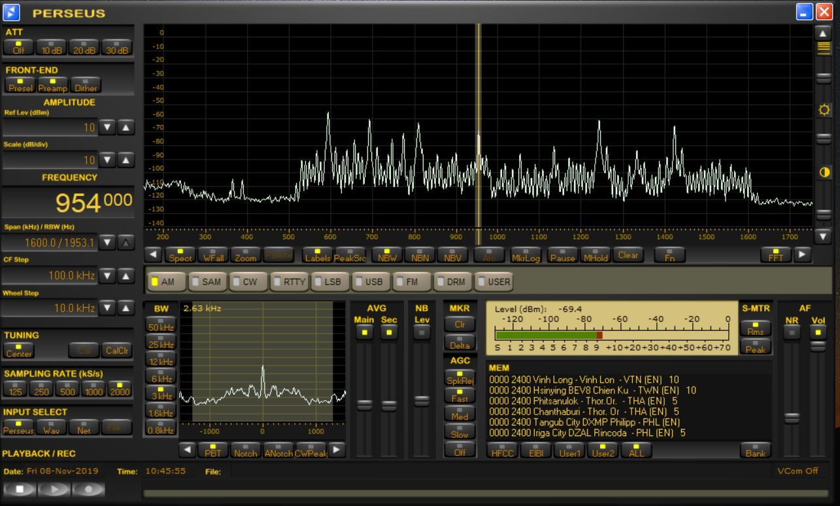Click the contrast half-circle icon
The image size is (840, 506).
(x=824, y=172)
